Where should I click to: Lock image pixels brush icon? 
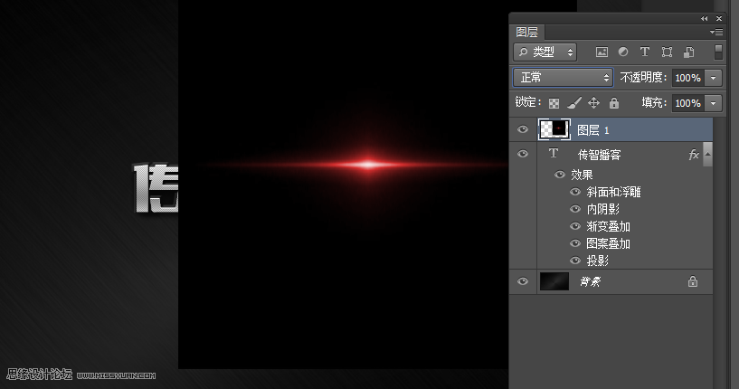(x=574, y=103)
